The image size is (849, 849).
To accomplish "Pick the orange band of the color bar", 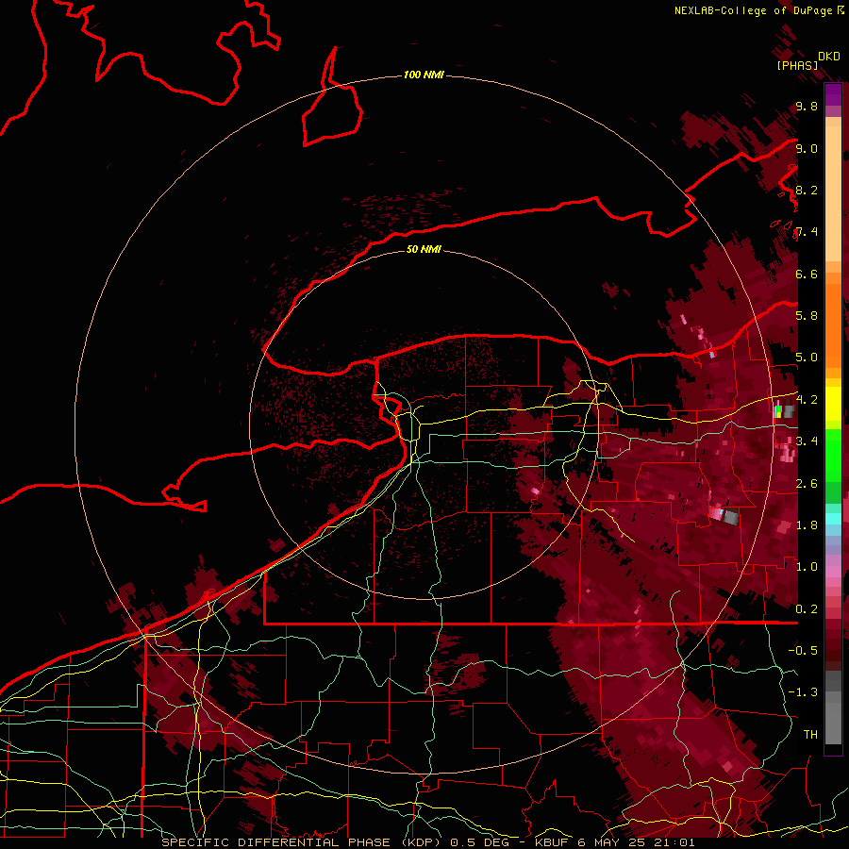I will click(x=833, y=325).
